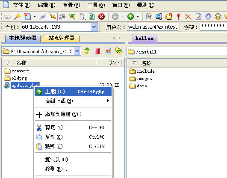Switch to the 站点管理器 tab
The width and height of the screenshot is (227, 178).
click(x=62, y=38)
